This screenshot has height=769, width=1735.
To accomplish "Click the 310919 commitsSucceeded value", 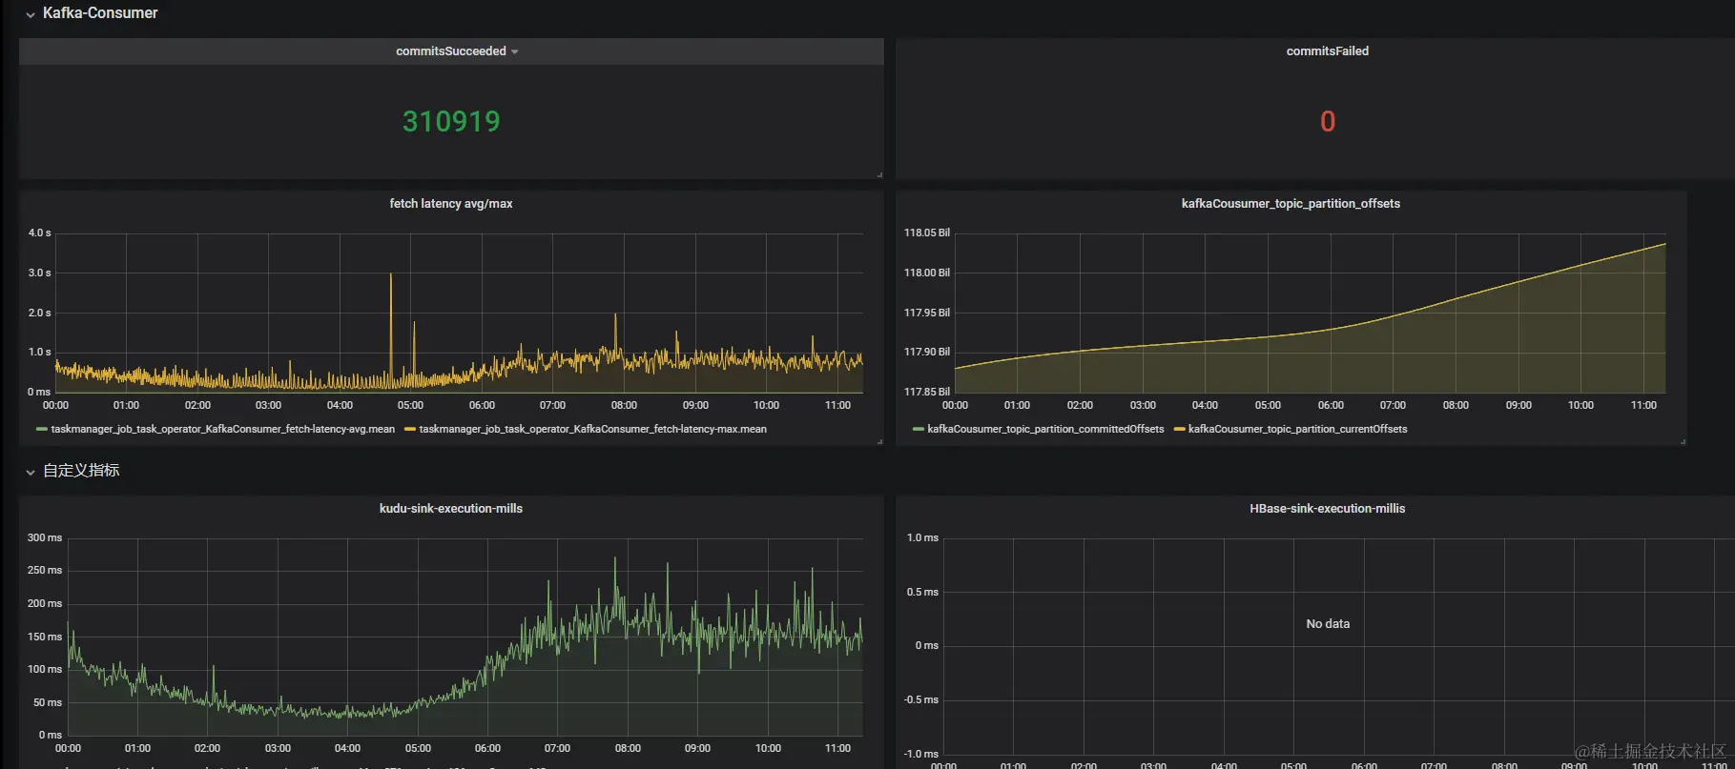I will point(451,121).
